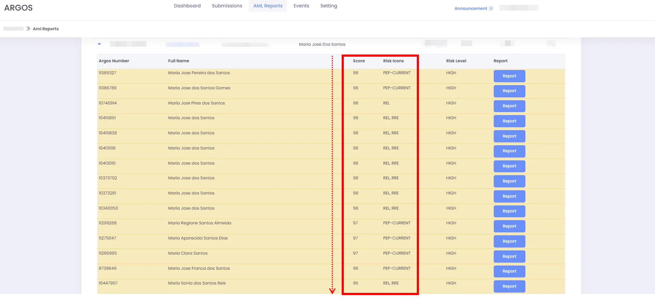Select name Maria Sonia dos Santos Reis

(x=197, y=283)
